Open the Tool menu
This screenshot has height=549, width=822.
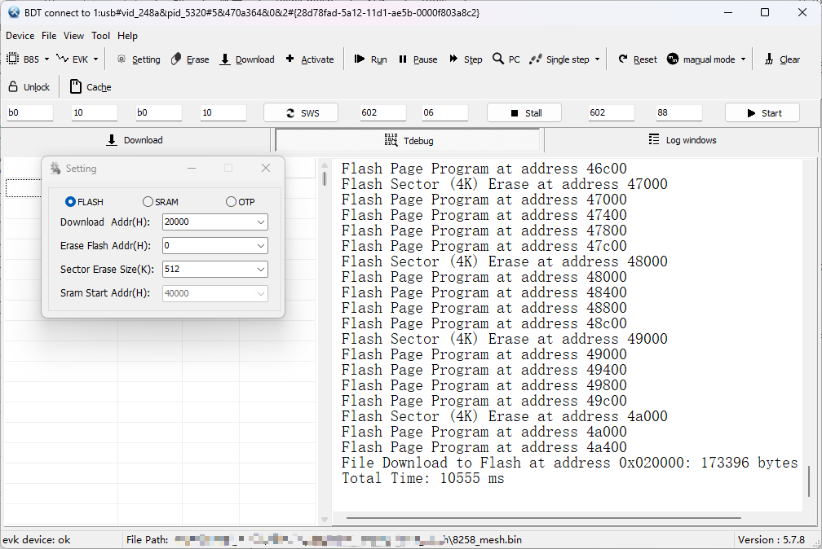[100, 36]
